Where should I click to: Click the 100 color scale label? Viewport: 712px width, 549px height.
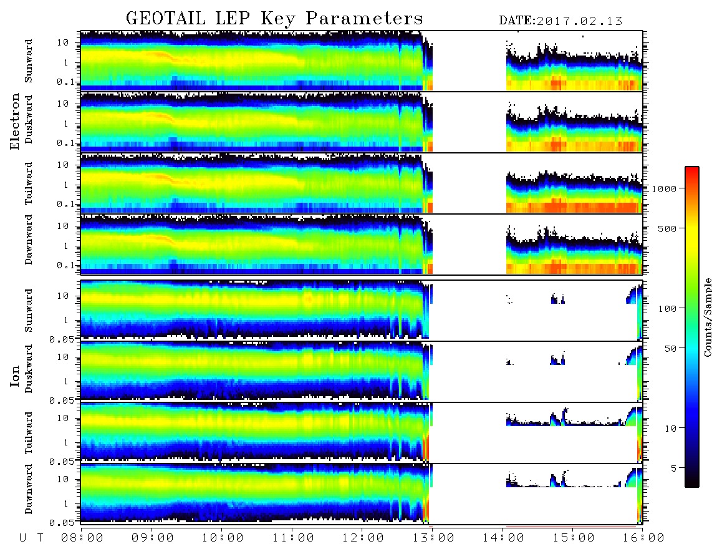pos(667,309)
